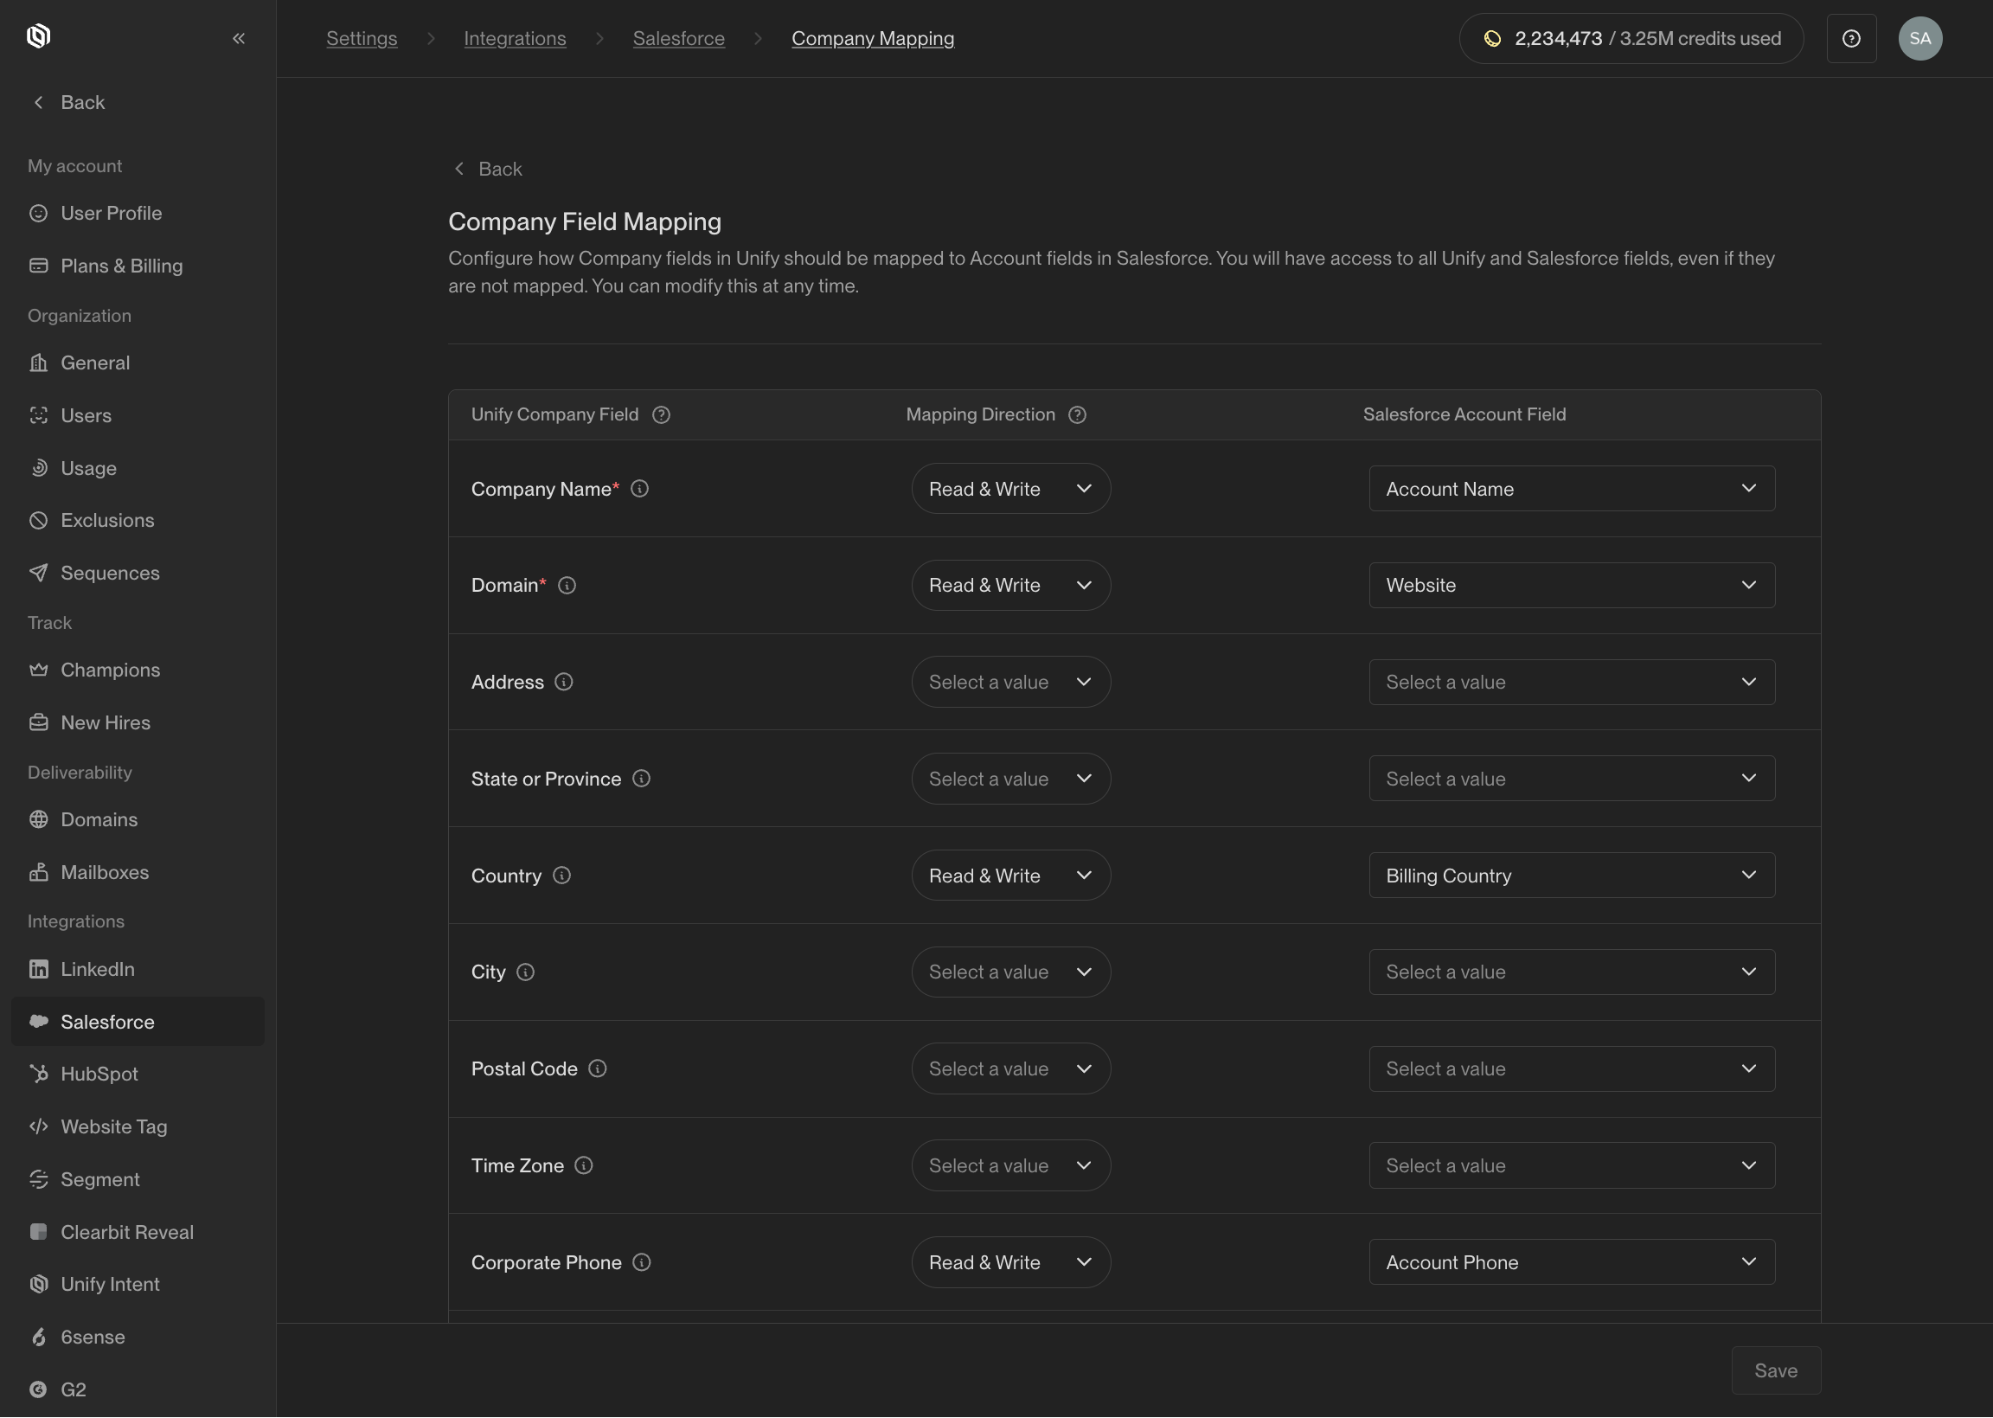Open Postal Code Salesforce field dropdown
1993x1418 pixels.
pos(1571,1068)
